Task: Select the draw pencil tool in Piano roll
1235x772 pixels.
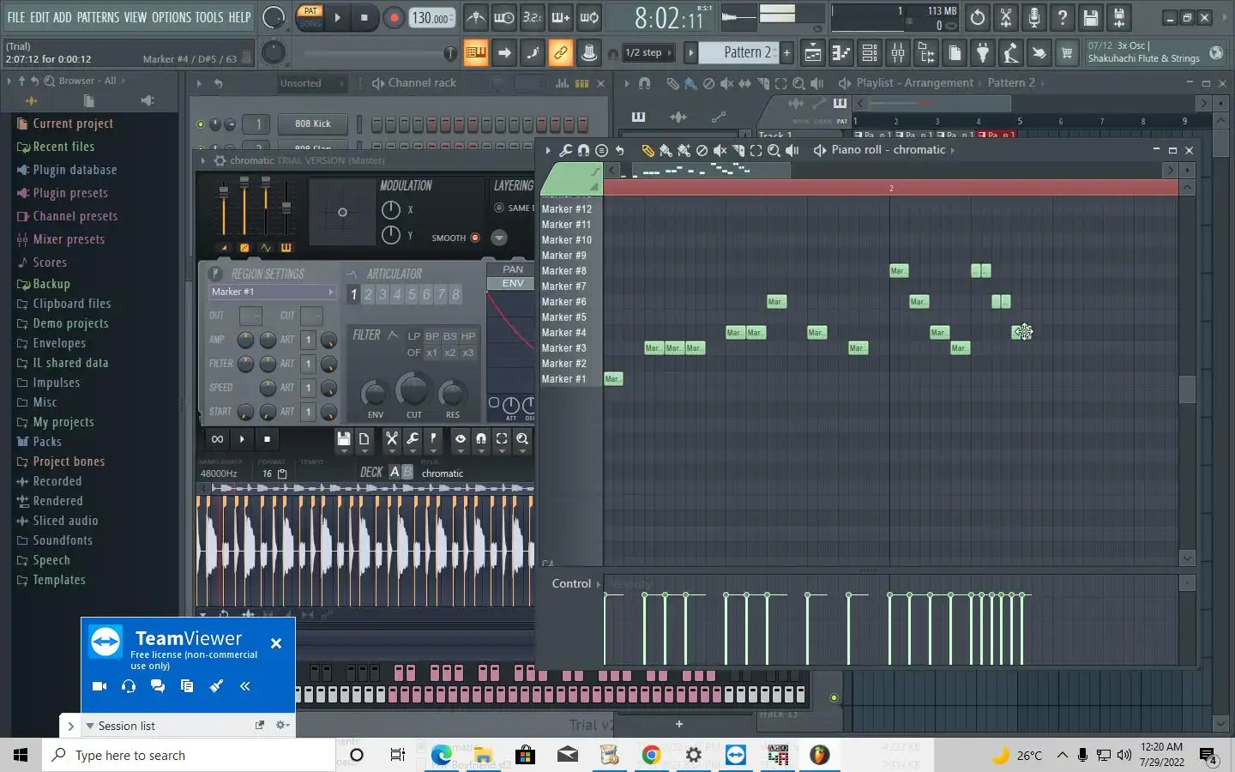Action: 648,150
